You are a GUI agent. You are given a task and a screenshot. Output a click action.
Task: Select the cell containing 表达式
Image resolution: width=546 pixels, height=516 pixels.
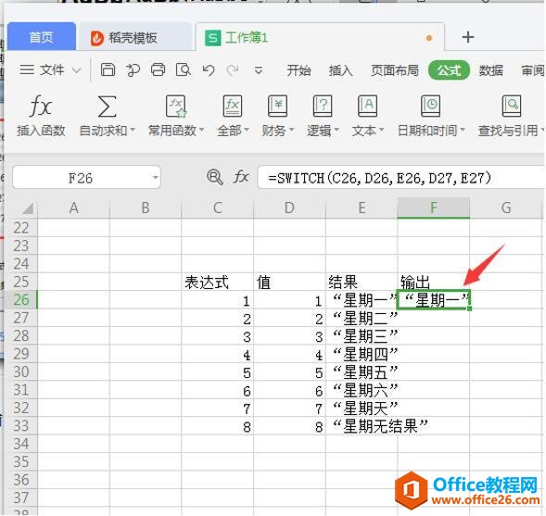217,282
